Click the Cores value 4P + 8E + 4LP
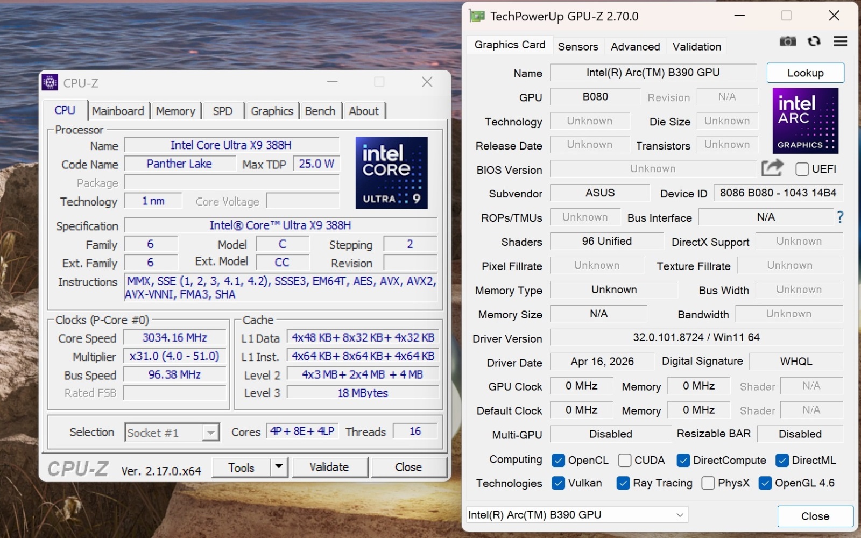Image resolution: width=861 pixels, height=538 pixels. tap(302, 431)
